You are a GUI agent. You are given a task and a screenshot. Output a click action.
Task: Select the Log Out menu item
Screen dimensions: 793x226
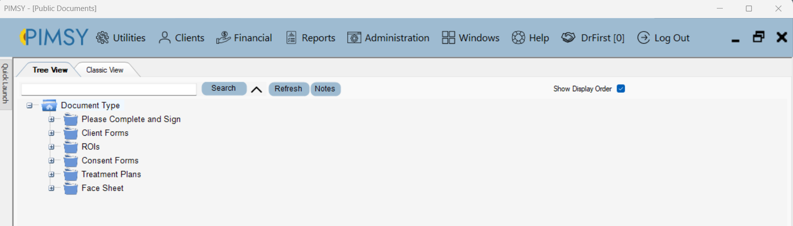point(663,38)
